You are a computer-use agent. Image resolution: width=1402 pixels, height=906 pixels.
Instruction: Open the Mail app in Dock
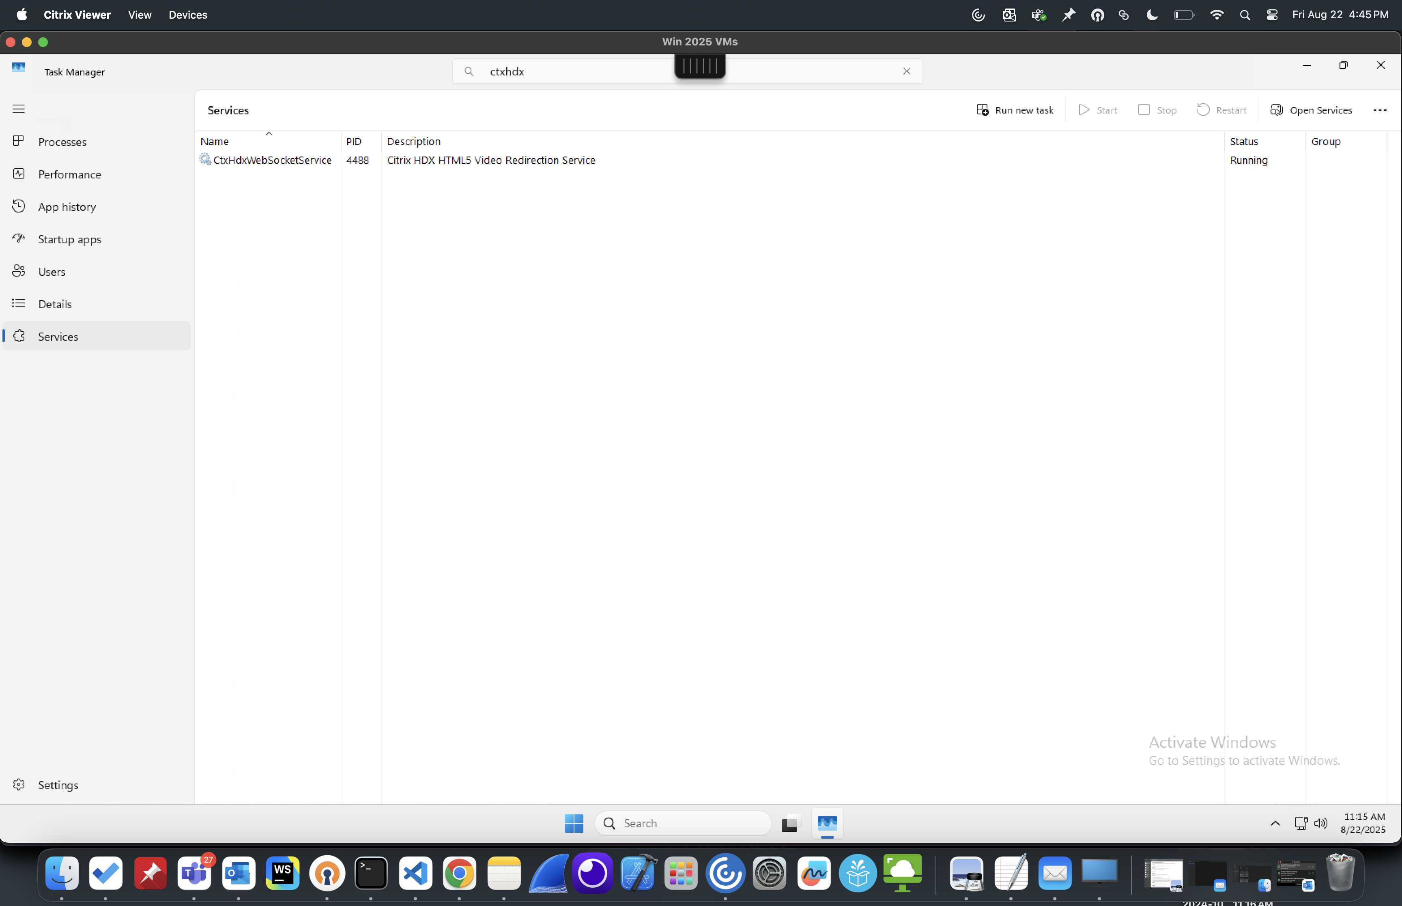tap(1055, 873)
